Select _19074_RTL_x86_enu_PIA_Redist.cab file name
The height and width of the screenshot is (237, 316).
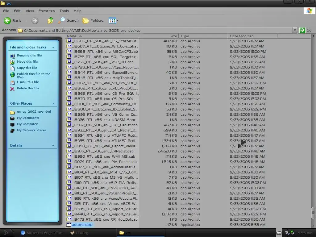pos(104,162)
